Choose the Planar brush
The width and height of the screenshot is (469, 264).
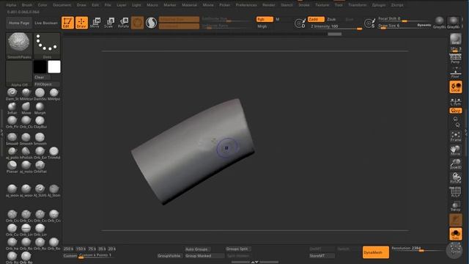pos(12,167)
